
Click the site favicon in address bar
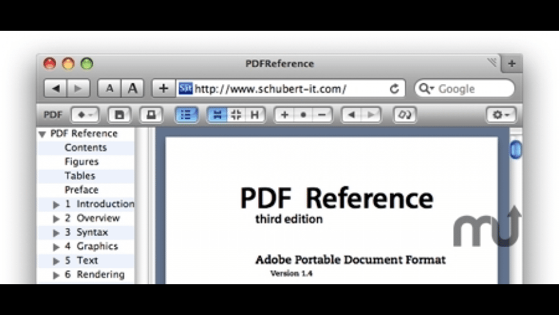186,89
